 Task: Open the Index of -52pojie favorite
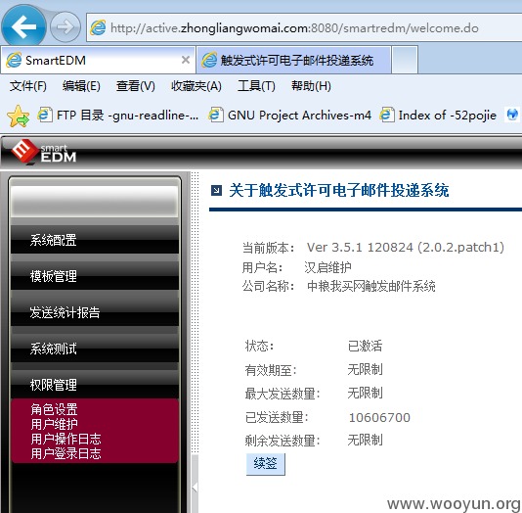[x=438, y=116]
